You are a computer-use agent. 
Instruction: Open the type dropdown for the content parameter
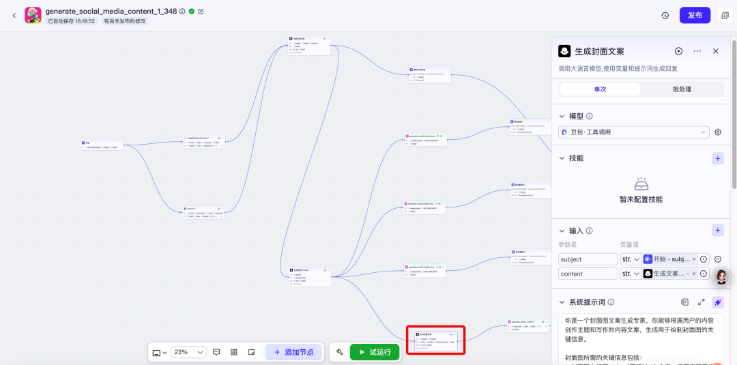pos(630,274)
